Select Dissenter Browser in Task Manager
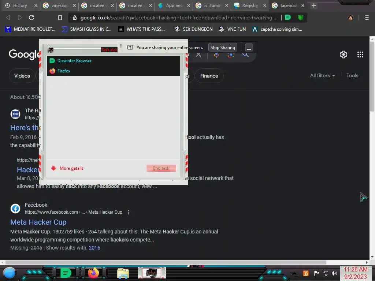Viewport: 375px width, 281px height. pyautogui.click(x=113, y=61)
